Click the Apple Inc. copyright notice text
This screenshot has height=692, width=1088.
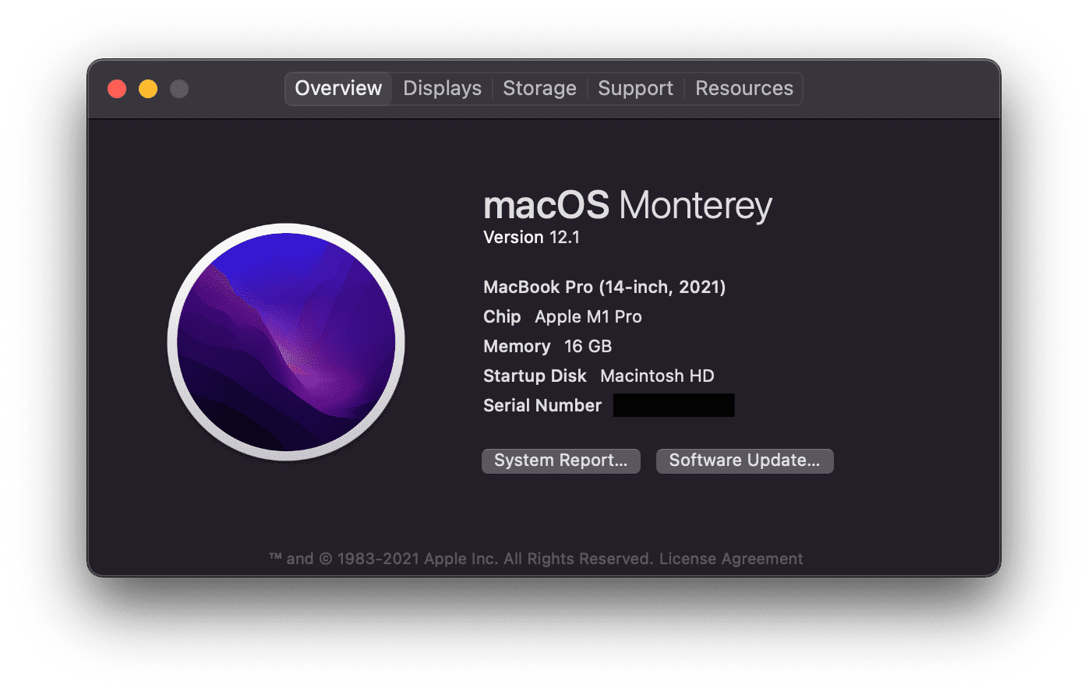click(461, 559)
